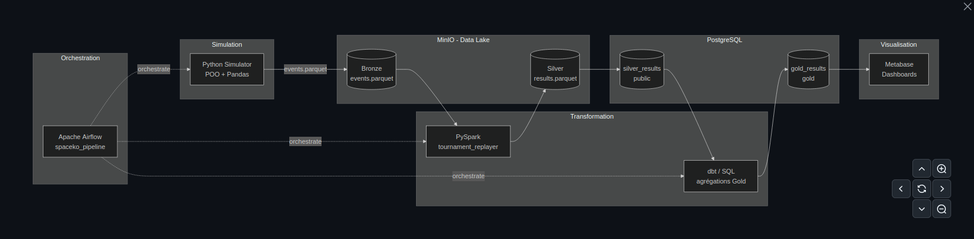Click the MinIO - Data Lake title
Viewport: 974px width, 239px height.
(x=463, y=40)
